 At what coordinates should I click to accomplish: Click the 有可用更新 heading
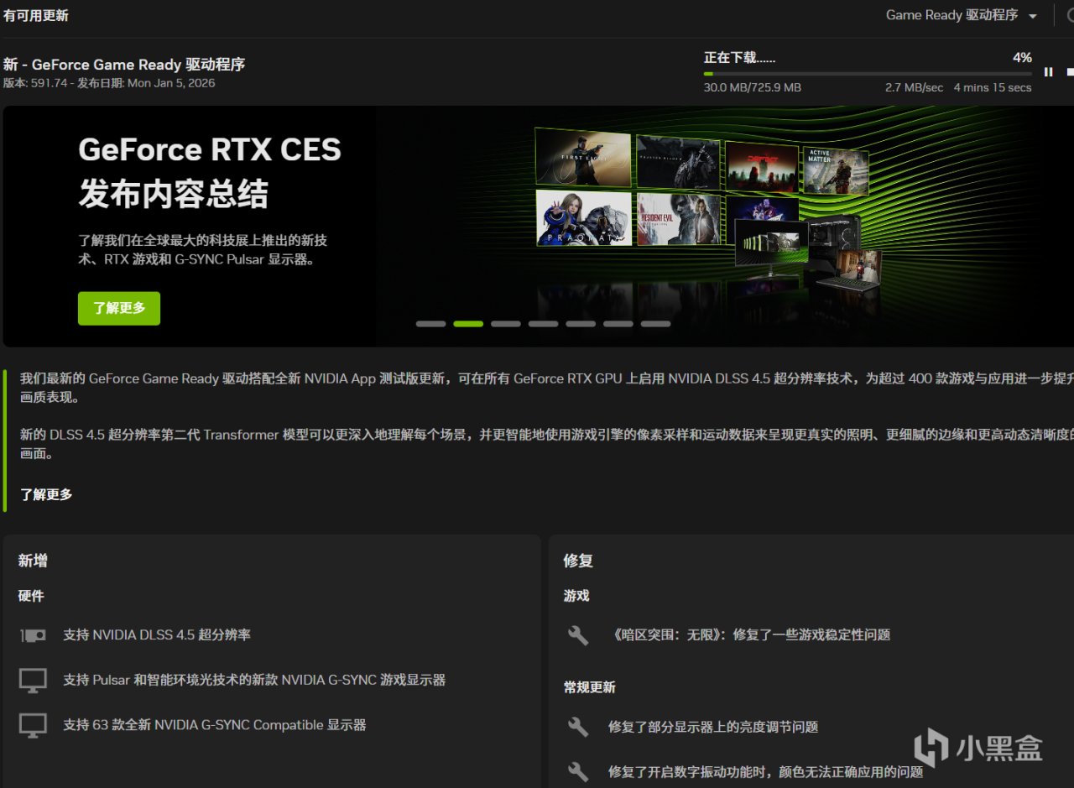(x=36, y=16)
